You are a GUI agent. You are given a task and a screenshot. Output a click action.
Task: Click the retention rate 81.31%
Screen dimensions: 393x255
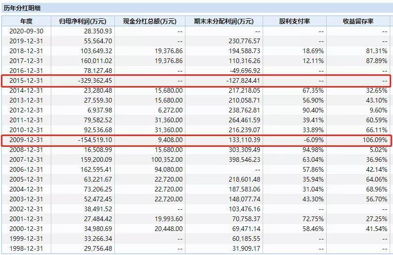click(377, 51)
